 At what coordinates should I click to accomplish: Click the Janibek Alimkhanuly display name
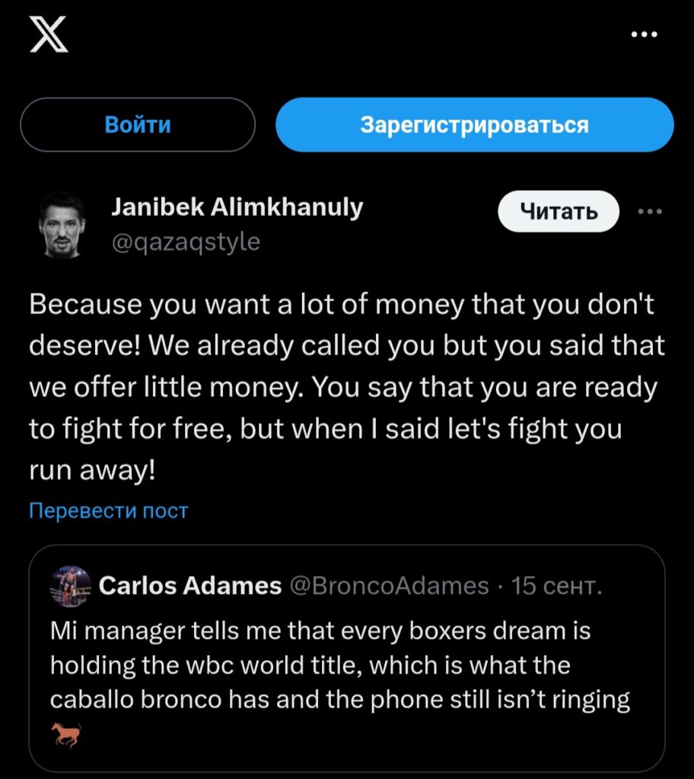[237, 207]
